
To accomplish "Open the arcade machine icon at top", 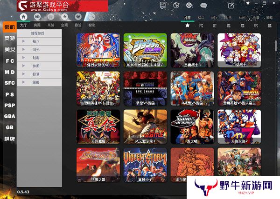I will click(163, 5).
